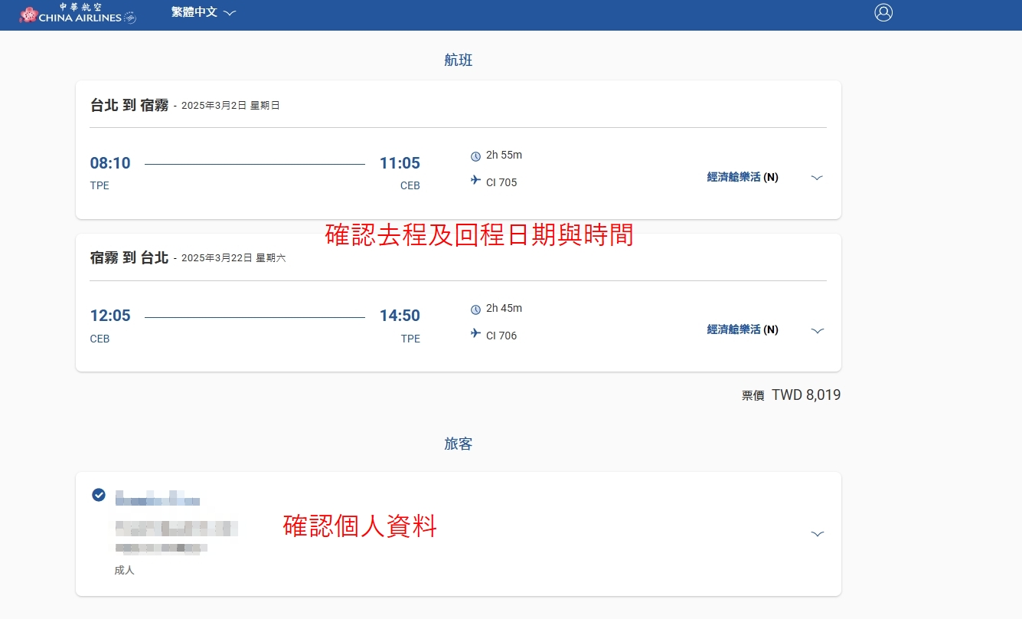Click the 宿霧 到 台北 route title
This screenshot has width=1022, height=619.
point(129,258)
